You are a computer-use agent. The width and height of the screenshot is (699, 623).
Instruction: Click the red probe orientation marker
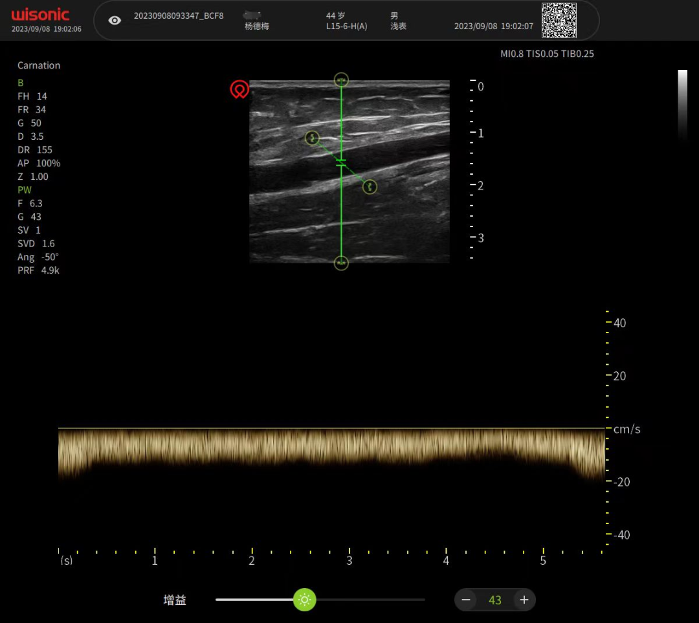coord(239,89)
